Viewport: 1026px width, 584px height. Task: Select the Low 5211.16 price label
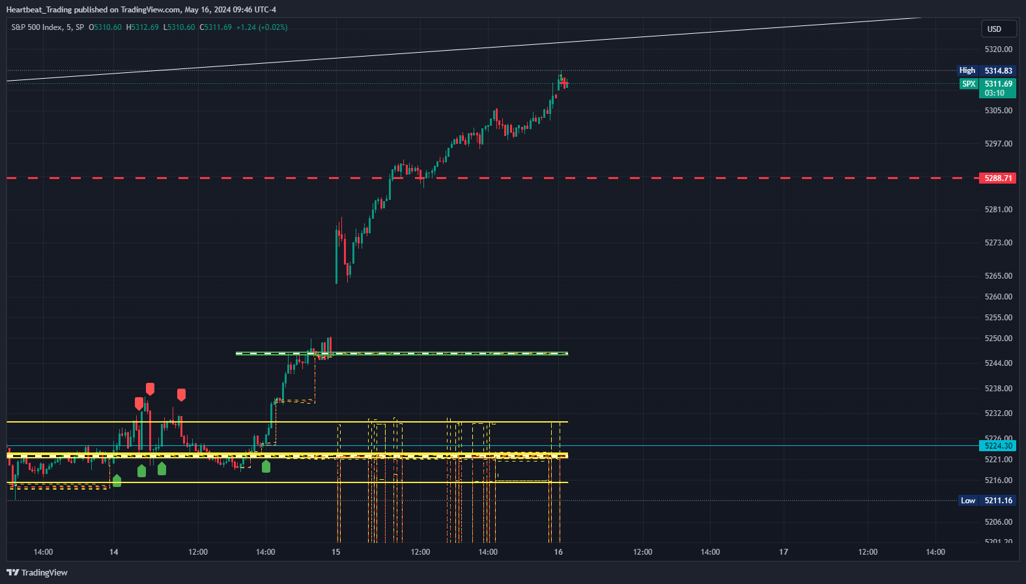(x=988, y=501)
